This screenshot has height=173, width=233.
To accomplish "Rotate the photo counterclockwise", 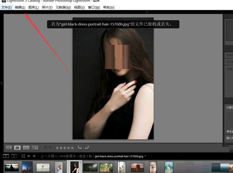I will [x=80, y=147].
